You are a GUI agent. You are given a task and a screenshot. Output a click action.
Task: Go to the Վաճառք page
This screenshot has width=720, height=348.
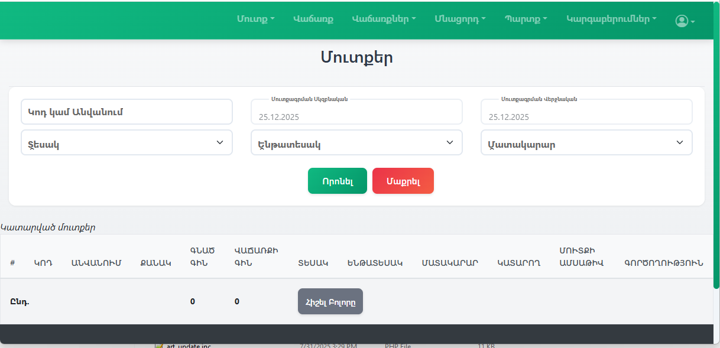(313, 19)
